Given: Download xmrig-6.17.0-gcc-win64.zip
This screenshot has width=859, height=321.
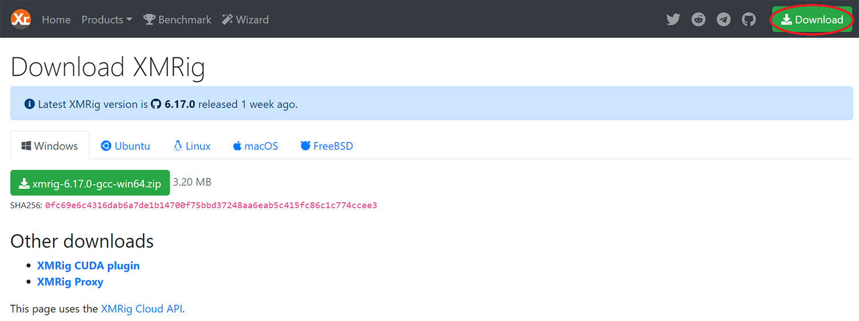Looking at the screenshot, I should click(x=90, y=183).
